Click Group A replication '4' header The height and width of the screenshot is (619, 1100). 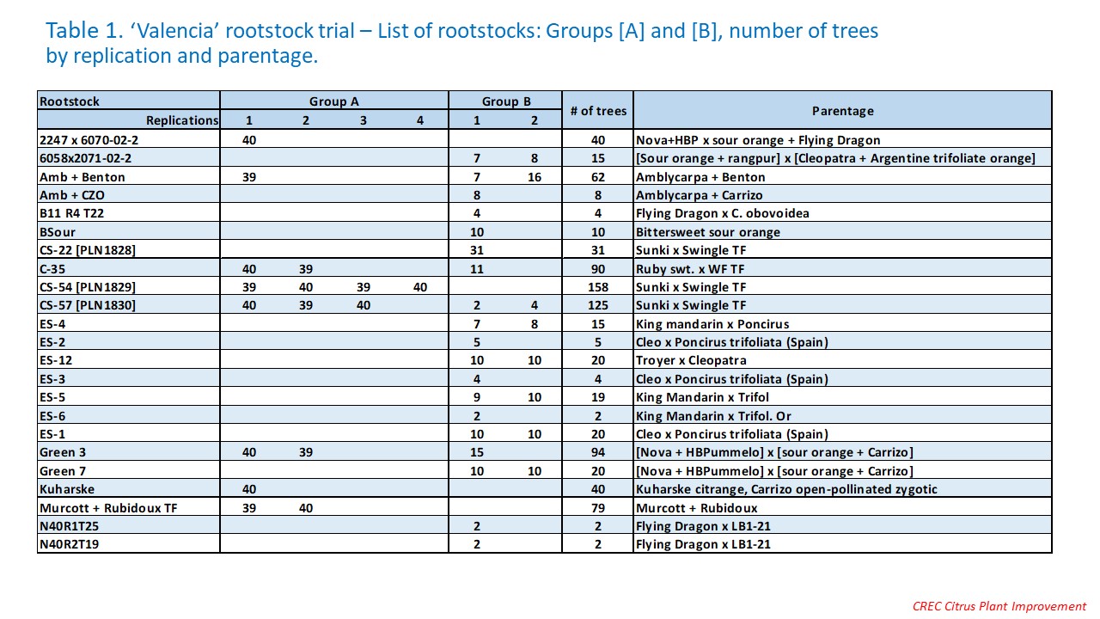tap(420, 120)
